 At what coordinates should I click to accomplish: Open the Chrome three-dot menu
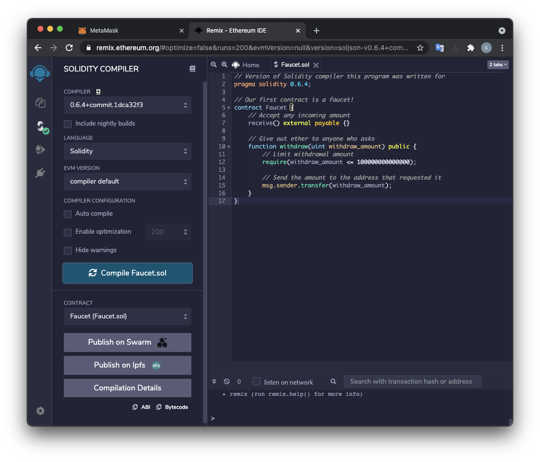pyautogui.click(x=502, y=48)
